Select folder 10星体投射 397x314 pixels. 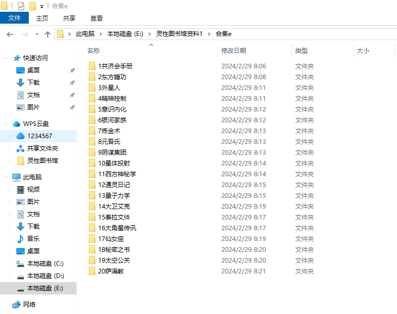114,163
